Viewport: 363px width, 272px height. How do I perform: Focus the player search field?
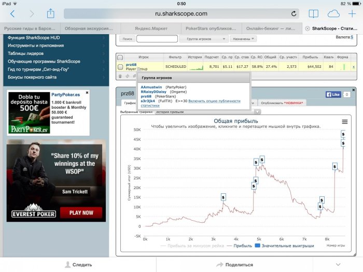157,39
